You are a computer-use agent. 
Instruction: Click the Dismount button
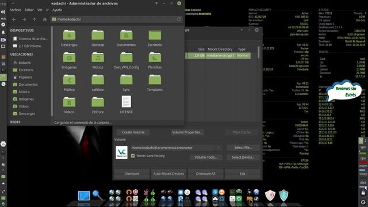click(x=132, y=174)
